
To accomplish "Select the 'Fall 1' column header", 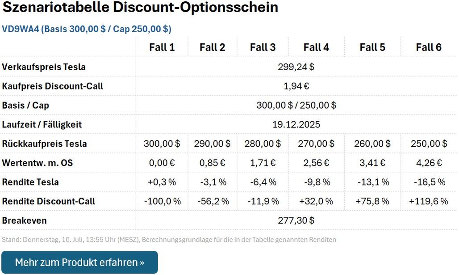I will pyautogui.click(x=162, y=47).
